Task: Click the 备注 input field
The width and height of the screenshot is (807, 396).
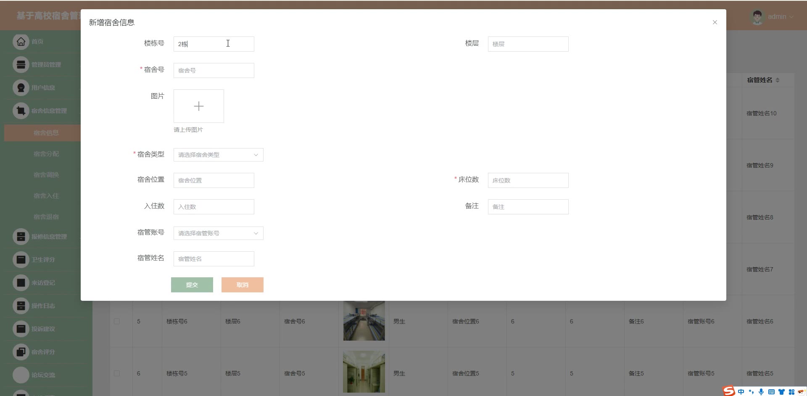Action: click(528, 207)
